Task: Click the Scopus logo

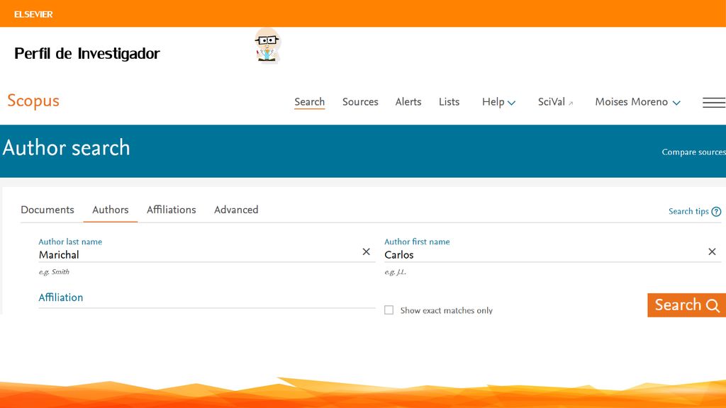Action: [x=33, y=101]
